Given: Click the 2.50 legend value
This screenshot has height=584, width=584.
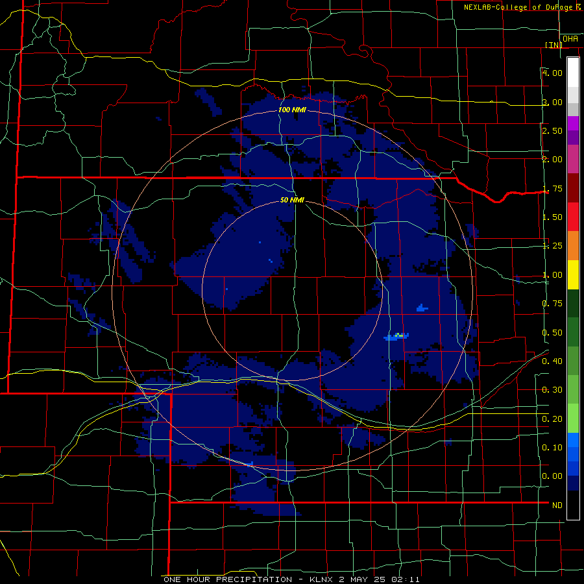Looking at the screenshot, I should pos(552,130).
